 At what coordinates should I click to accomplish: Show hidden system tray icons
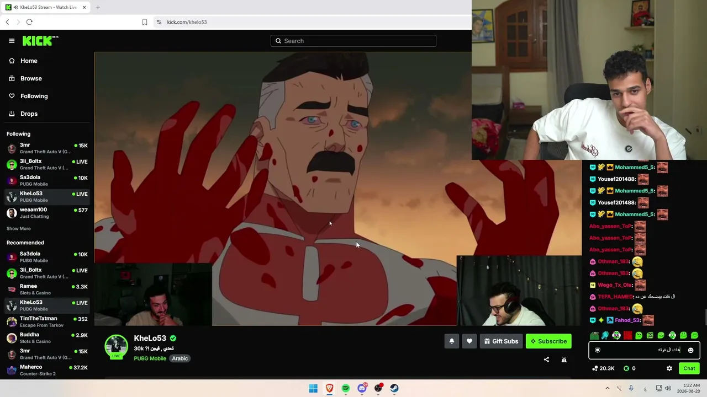click(x=607, y=388)
